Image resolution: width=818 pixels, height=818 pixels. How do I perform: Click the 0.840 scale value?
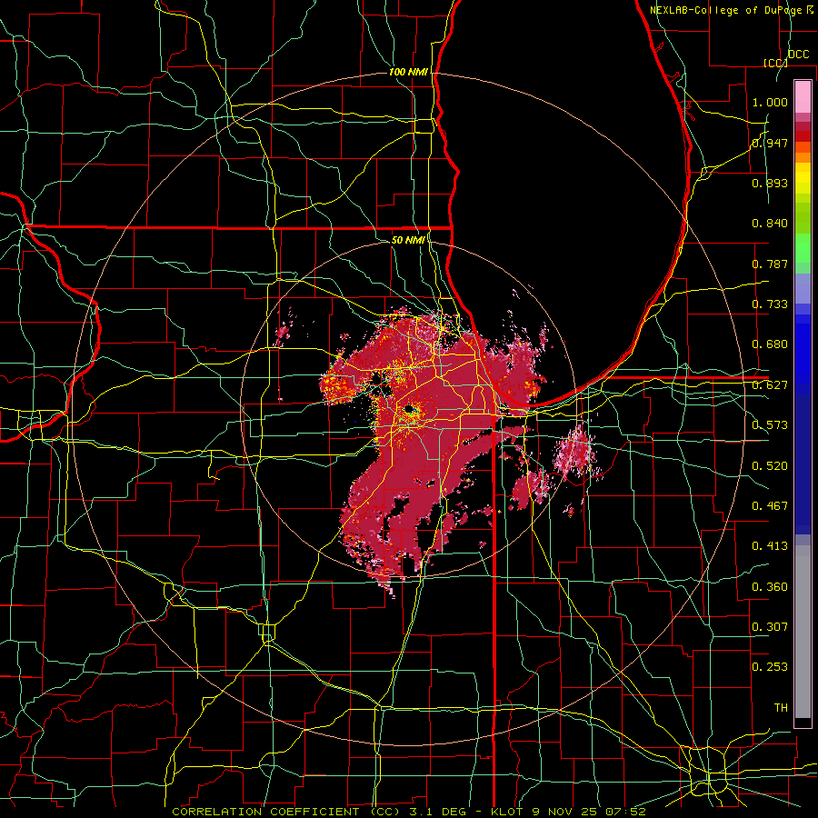click(x=770, y=224)
